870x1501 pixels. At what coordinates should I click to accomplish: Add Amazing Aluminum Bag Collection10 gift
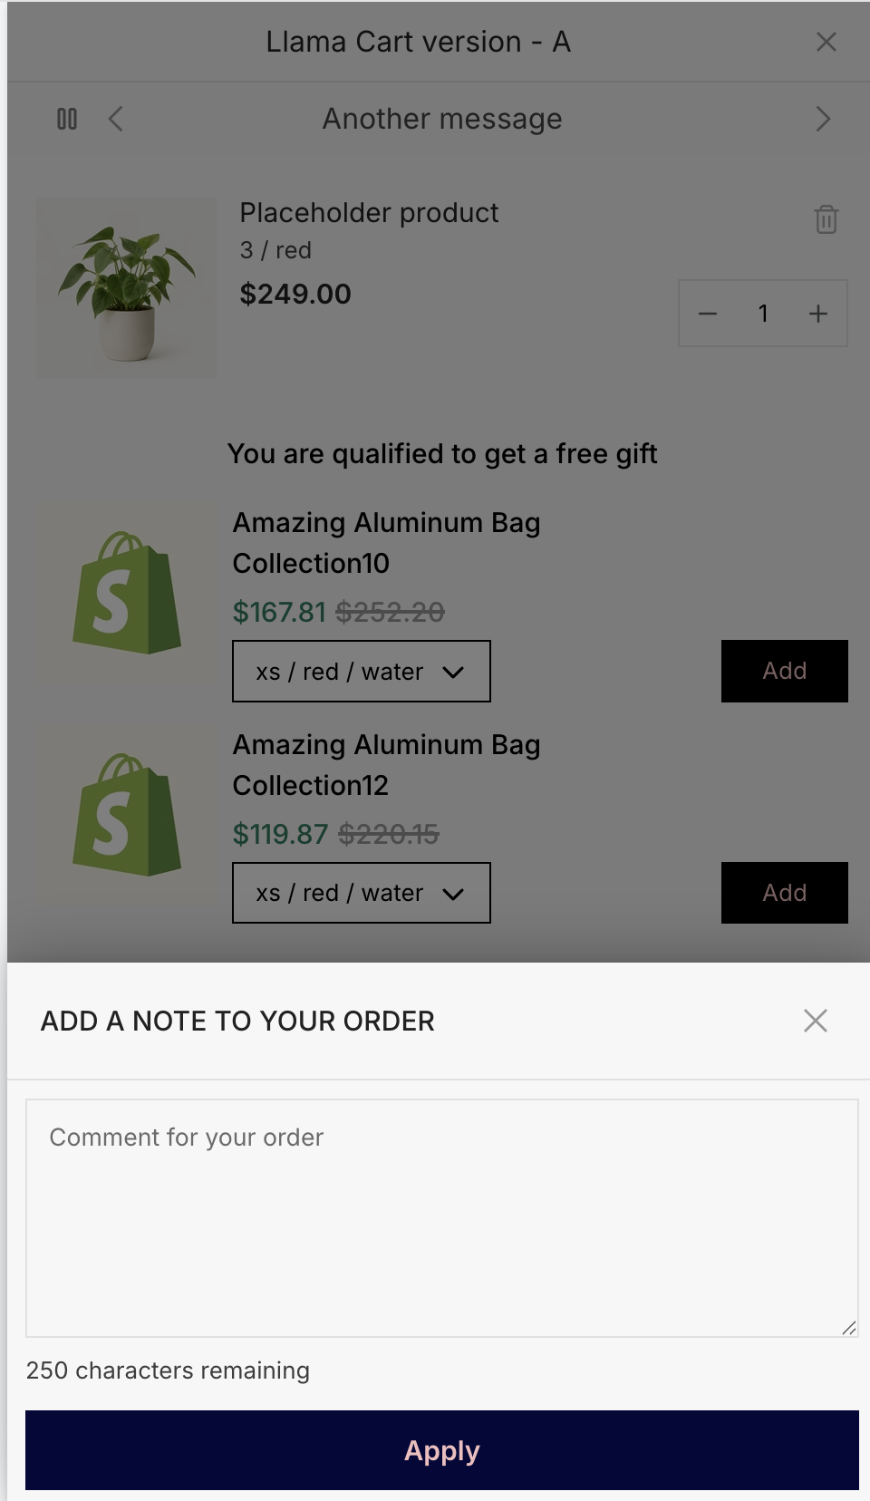point(785,672)
